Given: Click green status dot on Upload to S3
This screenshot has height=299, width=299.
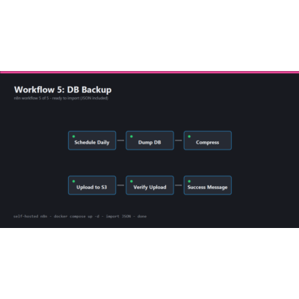Looking at the screenshot, I should coord(73,181).
